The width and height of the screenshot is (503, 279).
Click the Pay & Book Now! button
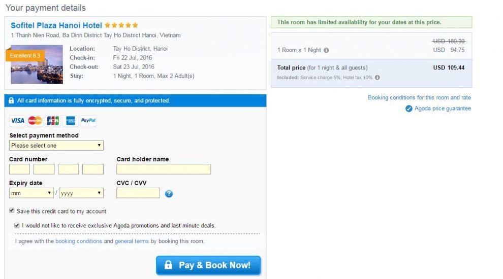[208, 265]
